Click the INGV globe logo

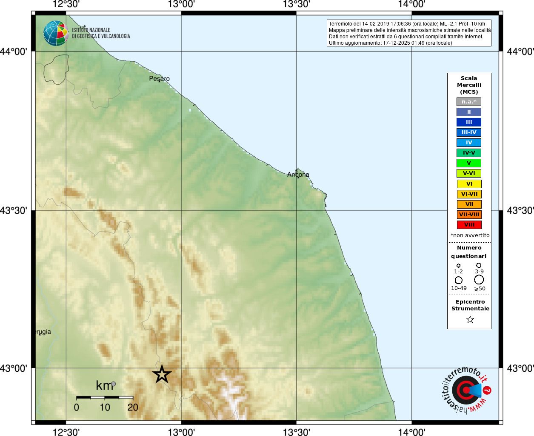pyautogui.click(x=56, y=33)
